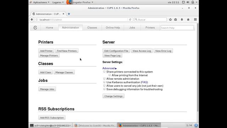Click the volume icon in top panel
The height and width of the screenshot is (128, 227).
(x=188, y=2)
